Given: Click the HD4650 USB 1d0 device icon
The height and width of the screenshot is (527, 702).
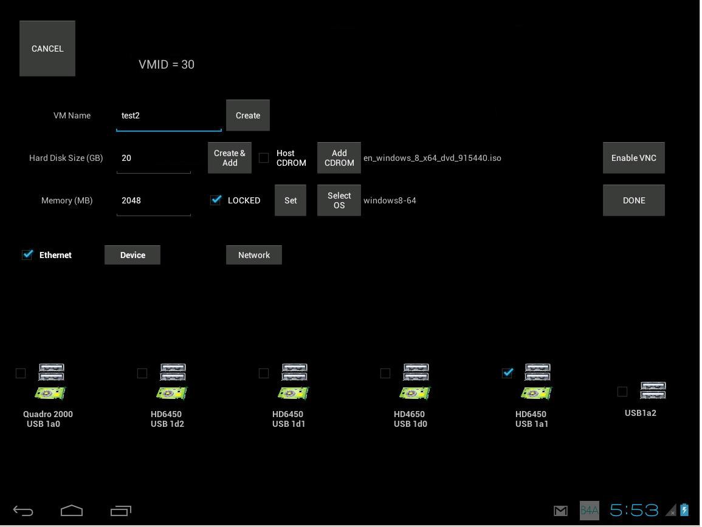Looking at the screenshot, I should [x=415, y=381].
